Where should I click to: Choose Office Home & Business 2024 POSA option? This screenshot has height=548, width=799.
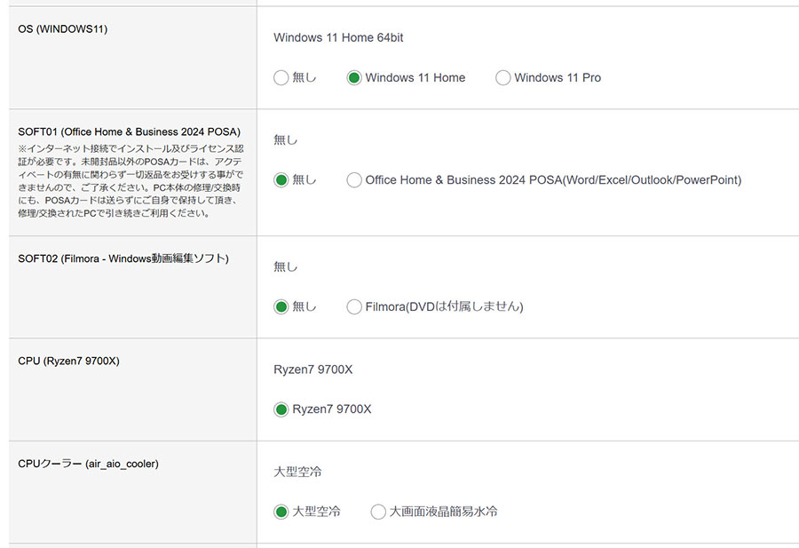pyautogui.click(x=354, y=180)
